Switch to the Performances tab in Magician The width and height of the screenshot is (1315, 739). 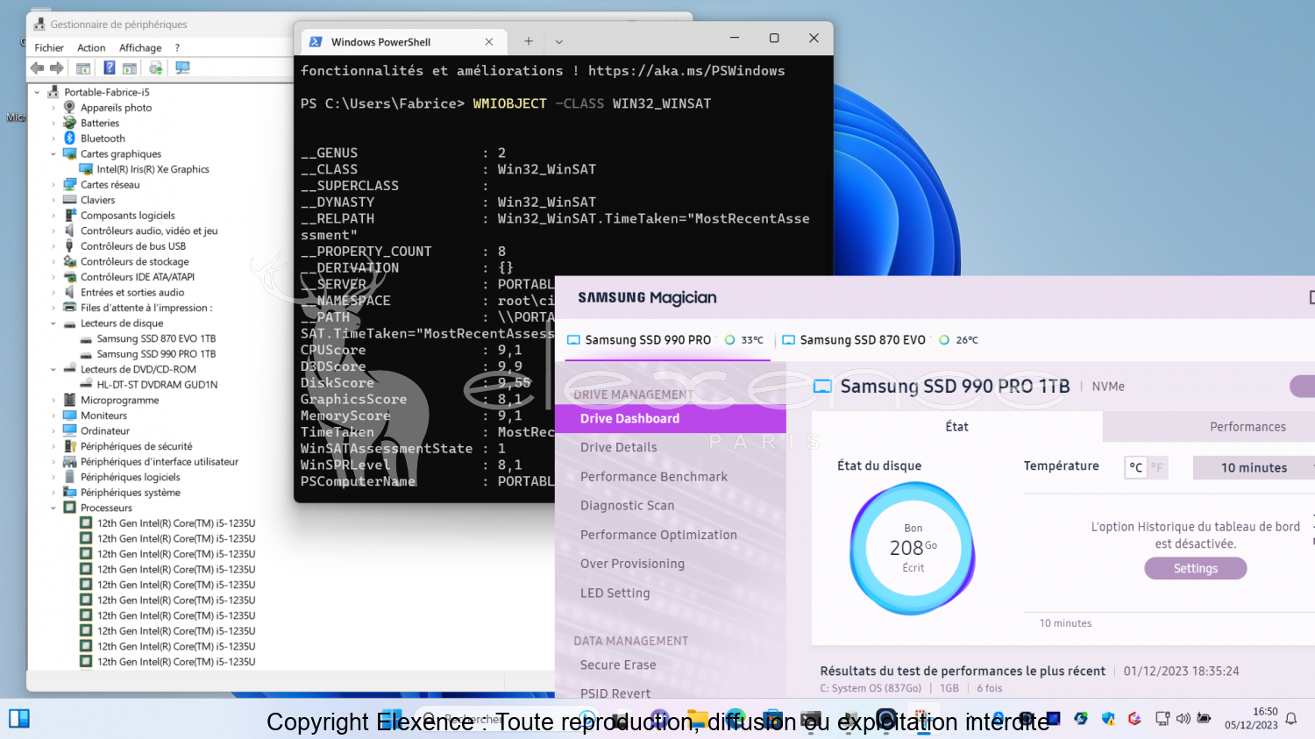pyautogui.click(x=1247, y=427)
